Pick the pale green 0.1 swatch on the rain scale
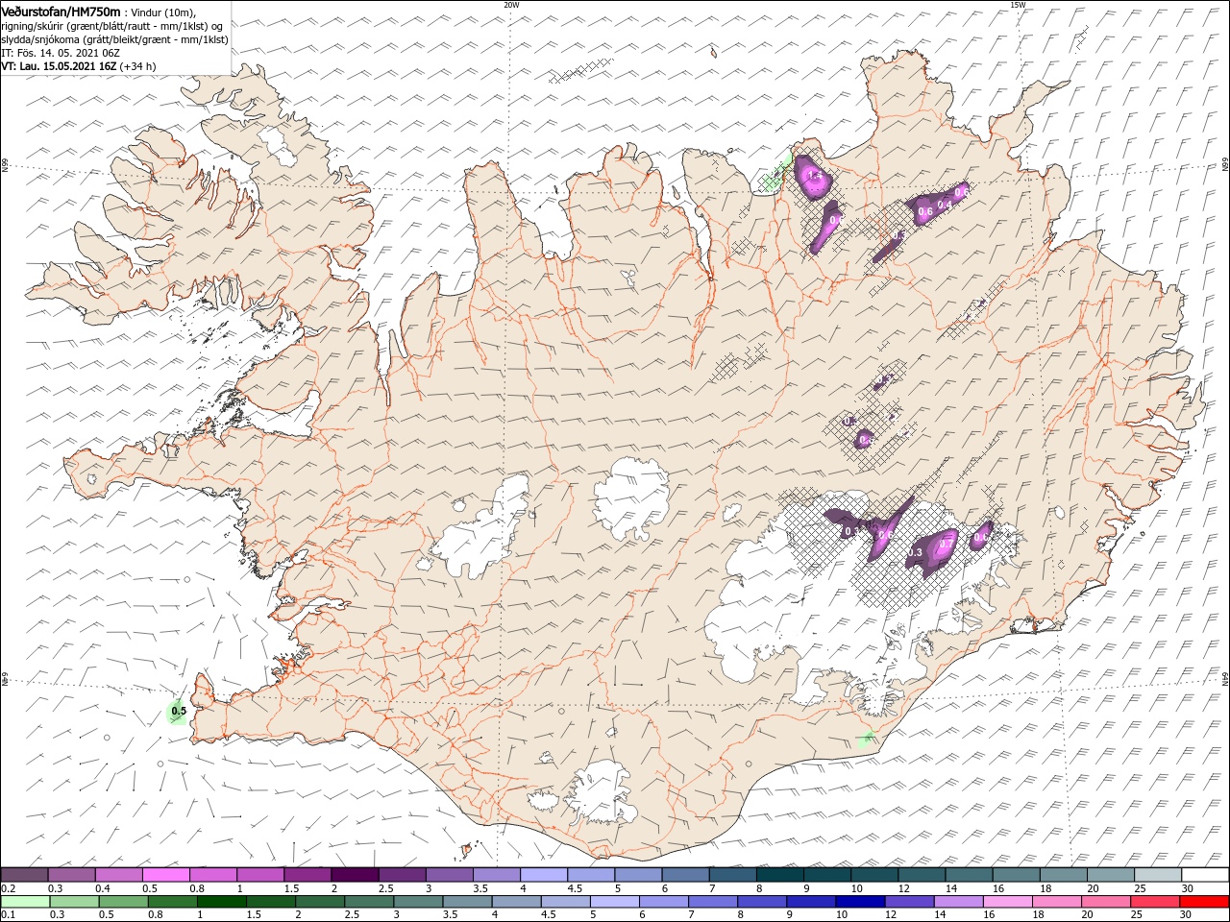1230x922 pixels. click(x=24, y=902)
